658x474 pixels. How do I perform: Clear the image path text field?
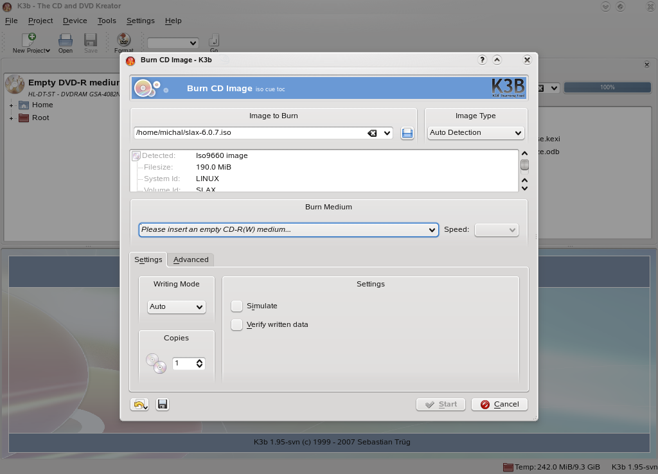(x=372, y=133)
